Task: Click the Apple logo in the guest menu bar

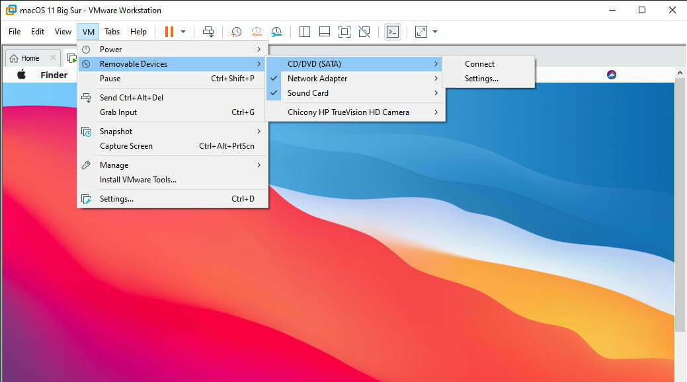Action: point(21,75)
